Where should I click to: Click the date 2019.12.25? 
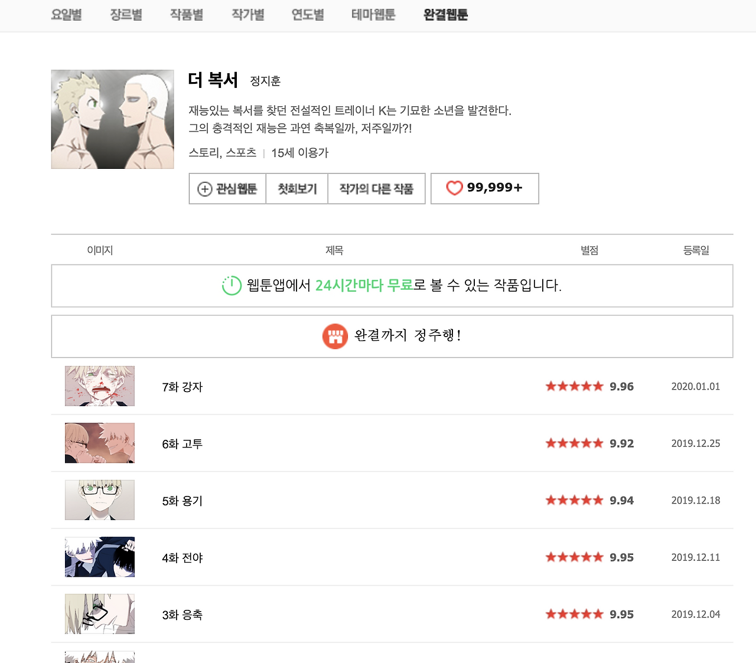pyautogui.click(x=696, y=443)
